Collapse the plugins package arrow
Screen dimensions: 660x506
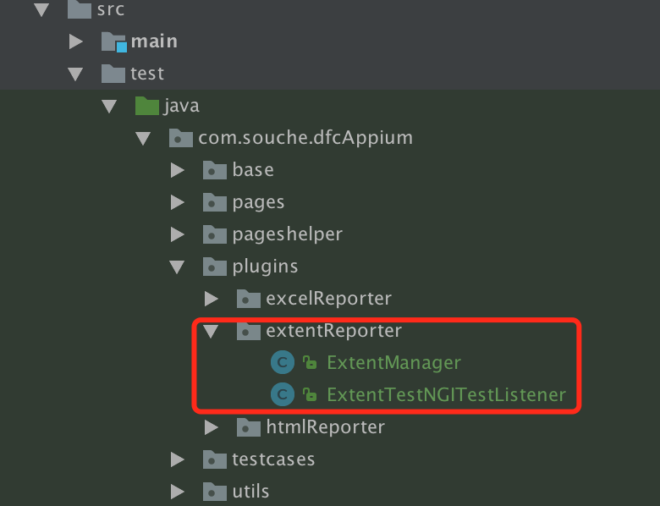coord(177,267)
